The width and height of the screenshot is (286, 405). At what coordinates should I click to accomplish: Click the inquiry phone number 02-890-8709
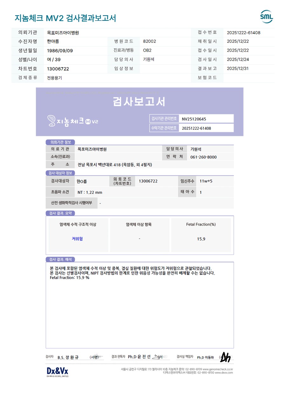click(194, 369)
